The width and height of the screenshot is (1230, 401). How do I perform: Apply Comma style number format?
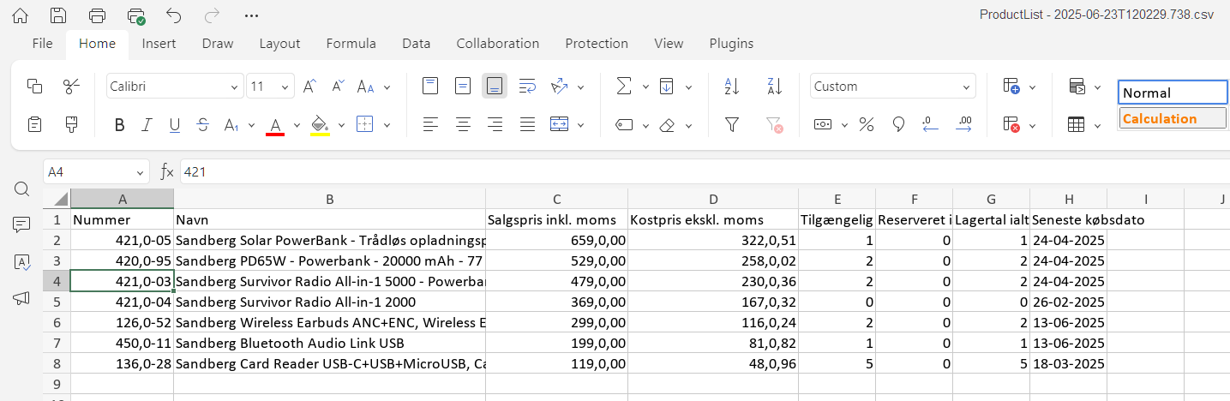[898, 125]
